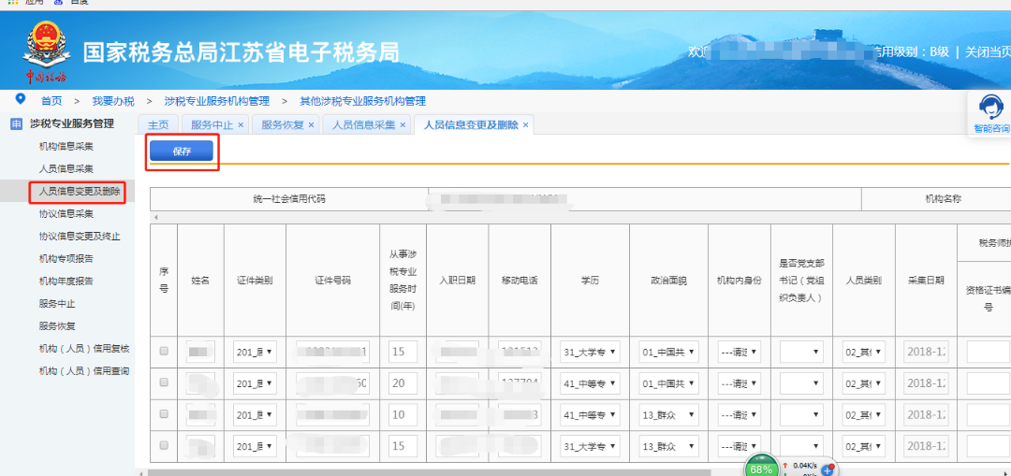Viewport: 1011px width, 476px height.
Task: Open 我要办税 breadcrumb link
Action: [x=113, y=101]
